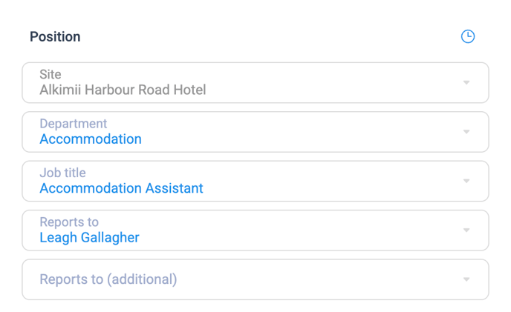Open the Reports to dropdown arrow
The height and width of the screenshot is (312, 511).
[466, 230]
